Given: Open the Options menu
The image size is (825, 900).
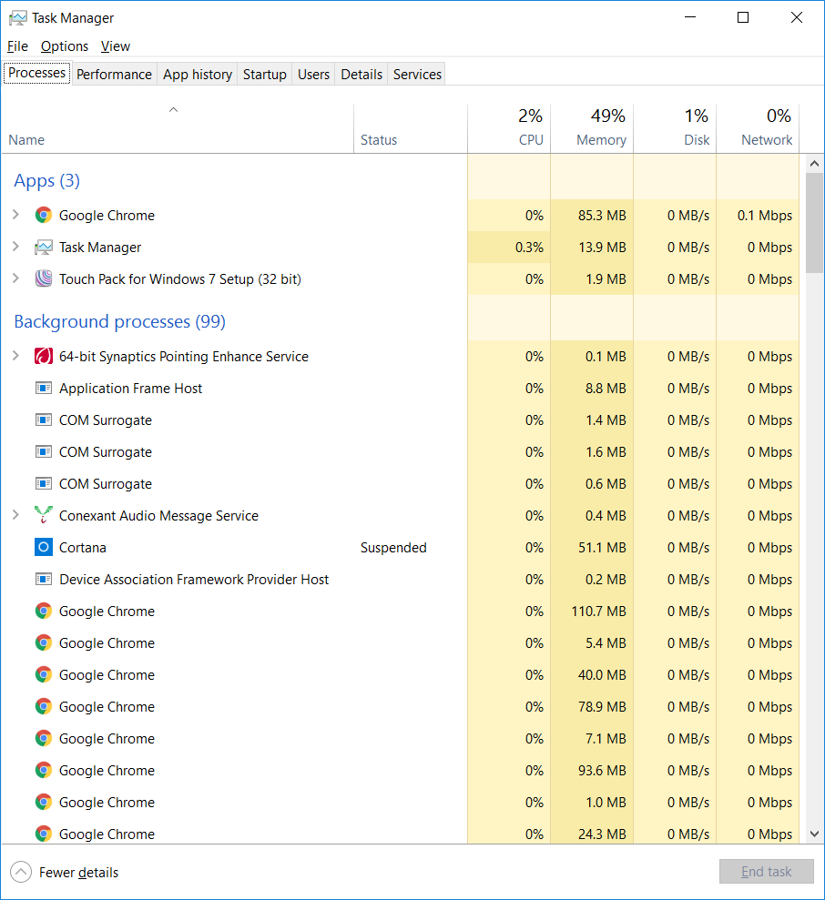Looking at the screenshot, I should tap(65, 46).
